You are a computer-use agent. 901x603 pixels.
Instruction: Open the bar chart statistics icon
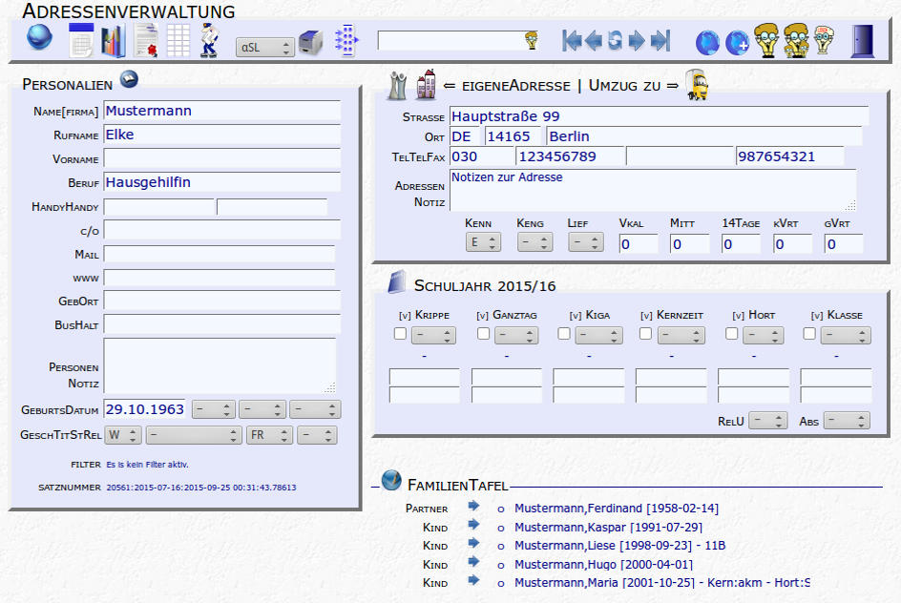coord(113,41)
